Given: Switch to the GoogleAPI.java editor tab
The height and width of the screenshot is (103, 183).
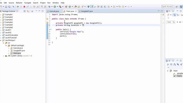Looking at the screenshot, I should (x=87, y=11).
